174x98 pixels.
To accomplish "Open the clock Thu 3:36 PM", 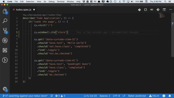I will click(x=156, y=2).
